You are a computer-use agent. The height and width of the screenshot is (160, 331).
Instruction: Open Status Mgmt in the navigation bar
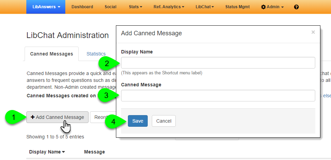[x=237, y=7]
